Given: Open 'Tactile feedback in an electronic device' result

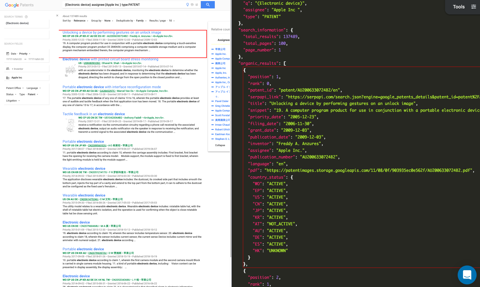Looking at the screenshot, I should point(94,114).
